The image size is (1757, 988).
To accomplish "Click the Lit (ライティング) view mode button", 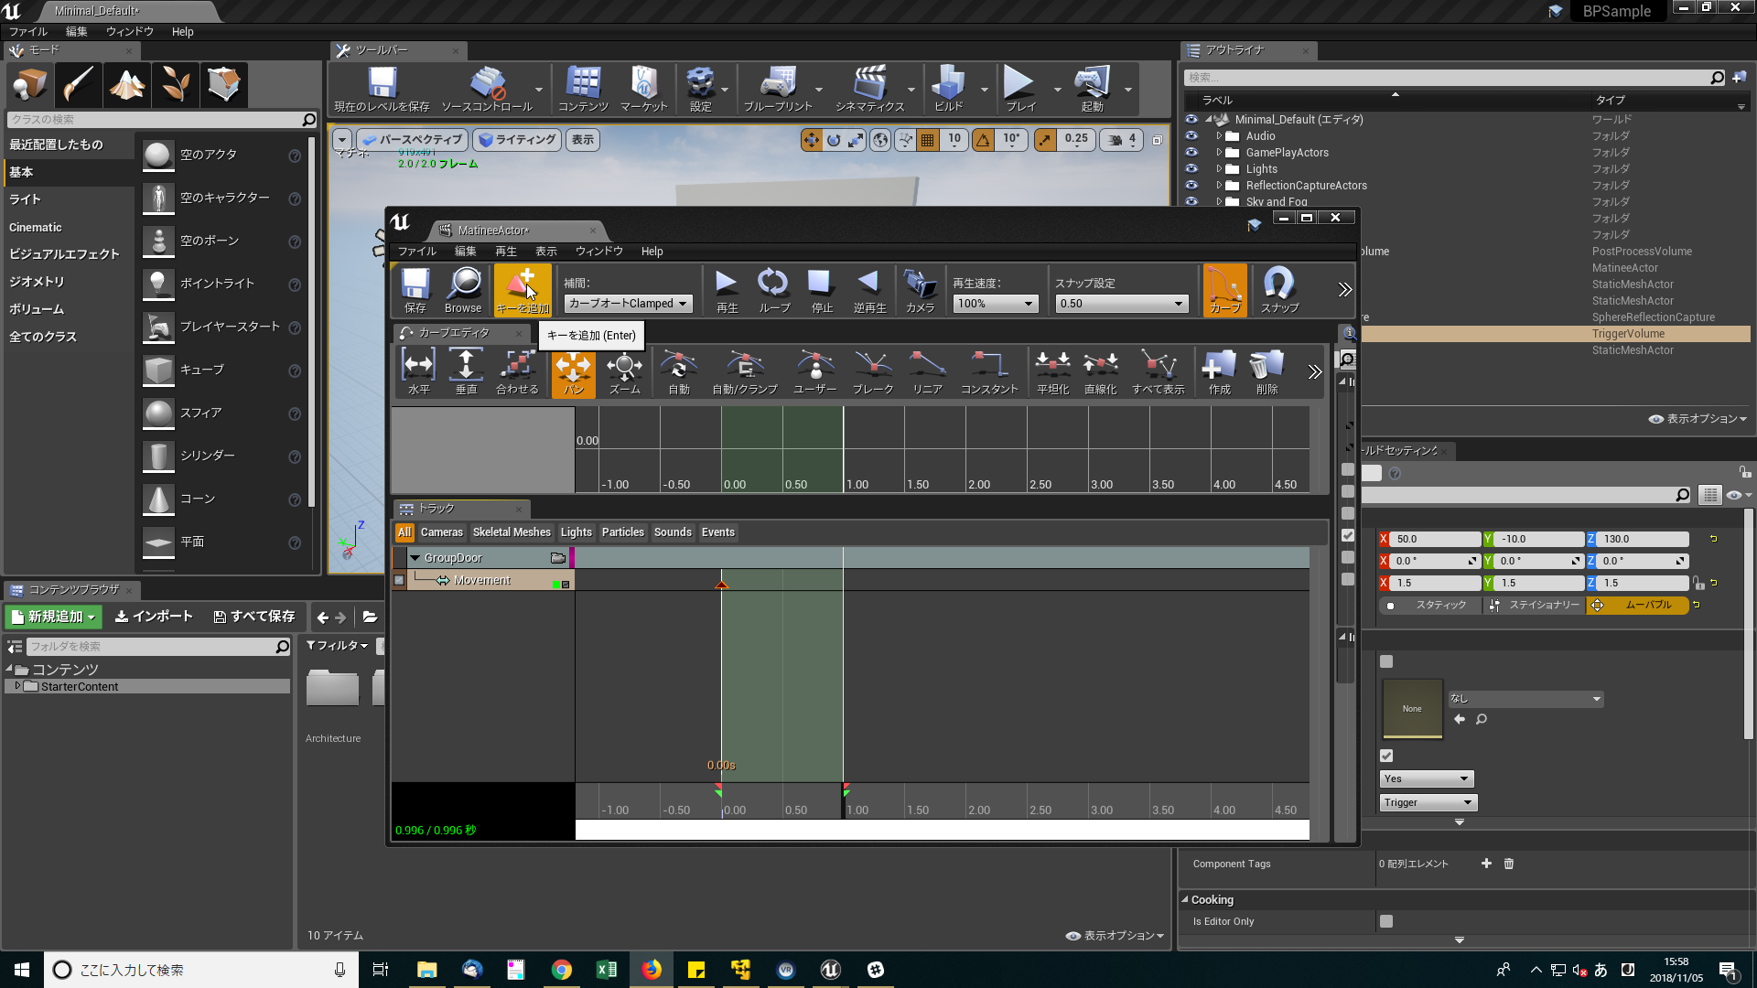I will [518, 140].
